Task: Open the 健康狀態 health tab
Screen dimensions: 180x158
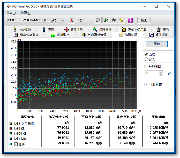Action: 73,30
